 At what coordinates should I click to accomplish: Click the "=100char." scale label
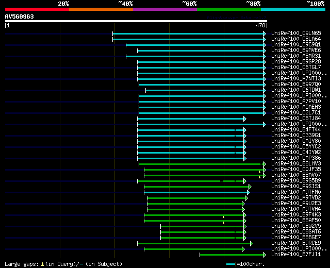tap(251, 264)
